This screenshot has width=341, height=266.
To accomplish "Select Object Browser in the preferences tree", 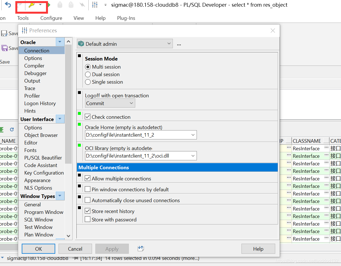I will (x=41, y=135).
